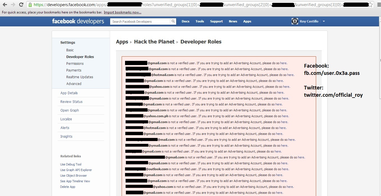
Task: Click the bookmark star icon
Action: pyautogui.click(x=371, y=5)
